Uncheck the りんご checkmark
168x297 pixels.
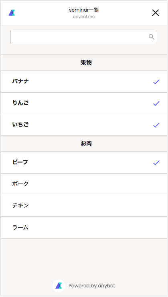(156, 103)
